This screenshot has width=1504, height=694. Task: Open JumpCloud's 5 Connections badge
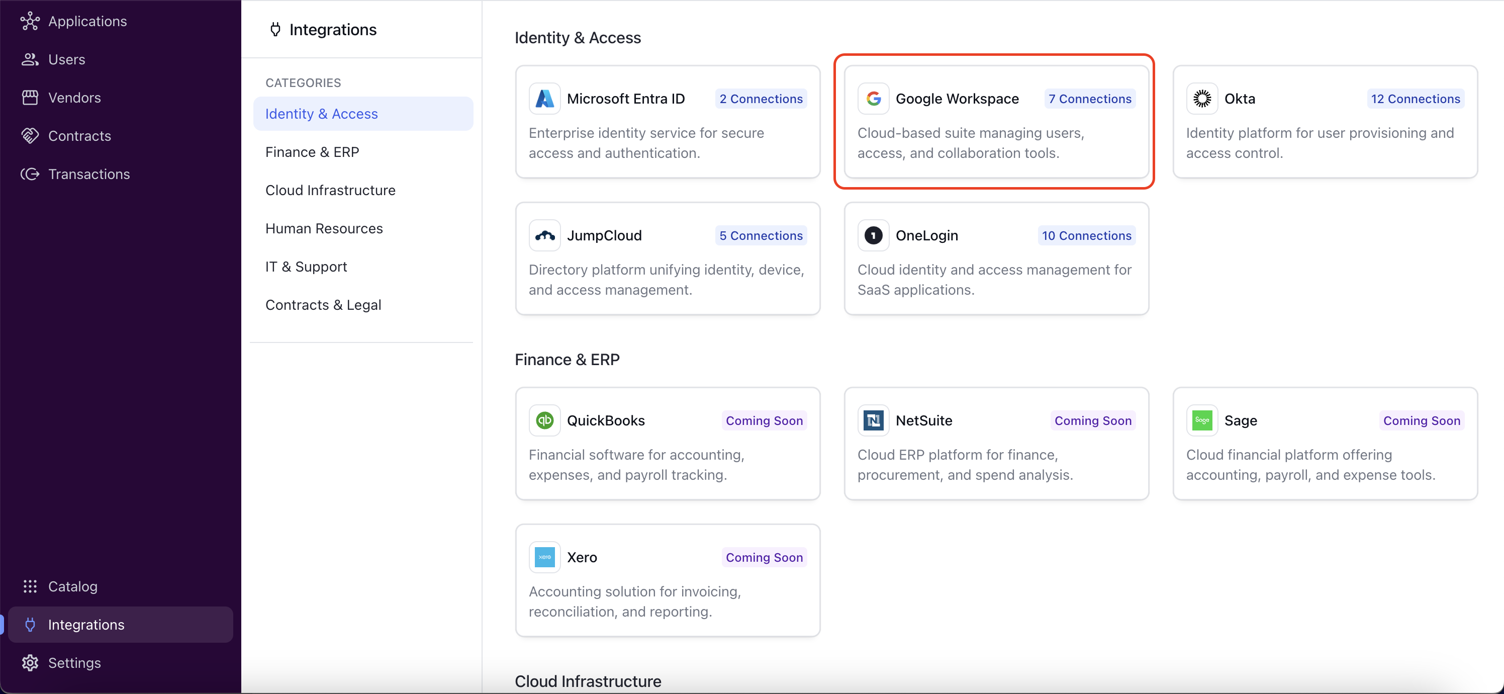click(761, 235)
